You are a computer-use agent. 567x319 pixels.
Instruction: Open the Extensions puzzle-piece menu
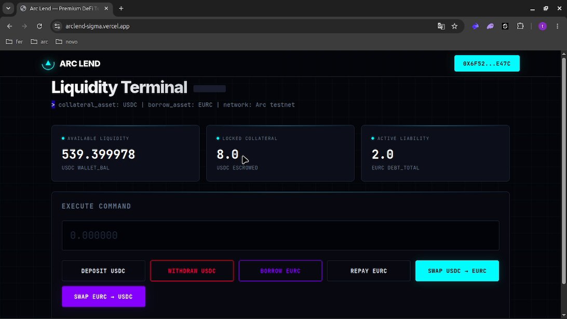point(520,26)
